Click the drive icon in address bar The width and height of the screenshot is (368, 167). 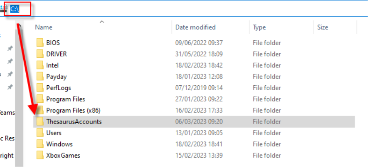tap(4, 9)
